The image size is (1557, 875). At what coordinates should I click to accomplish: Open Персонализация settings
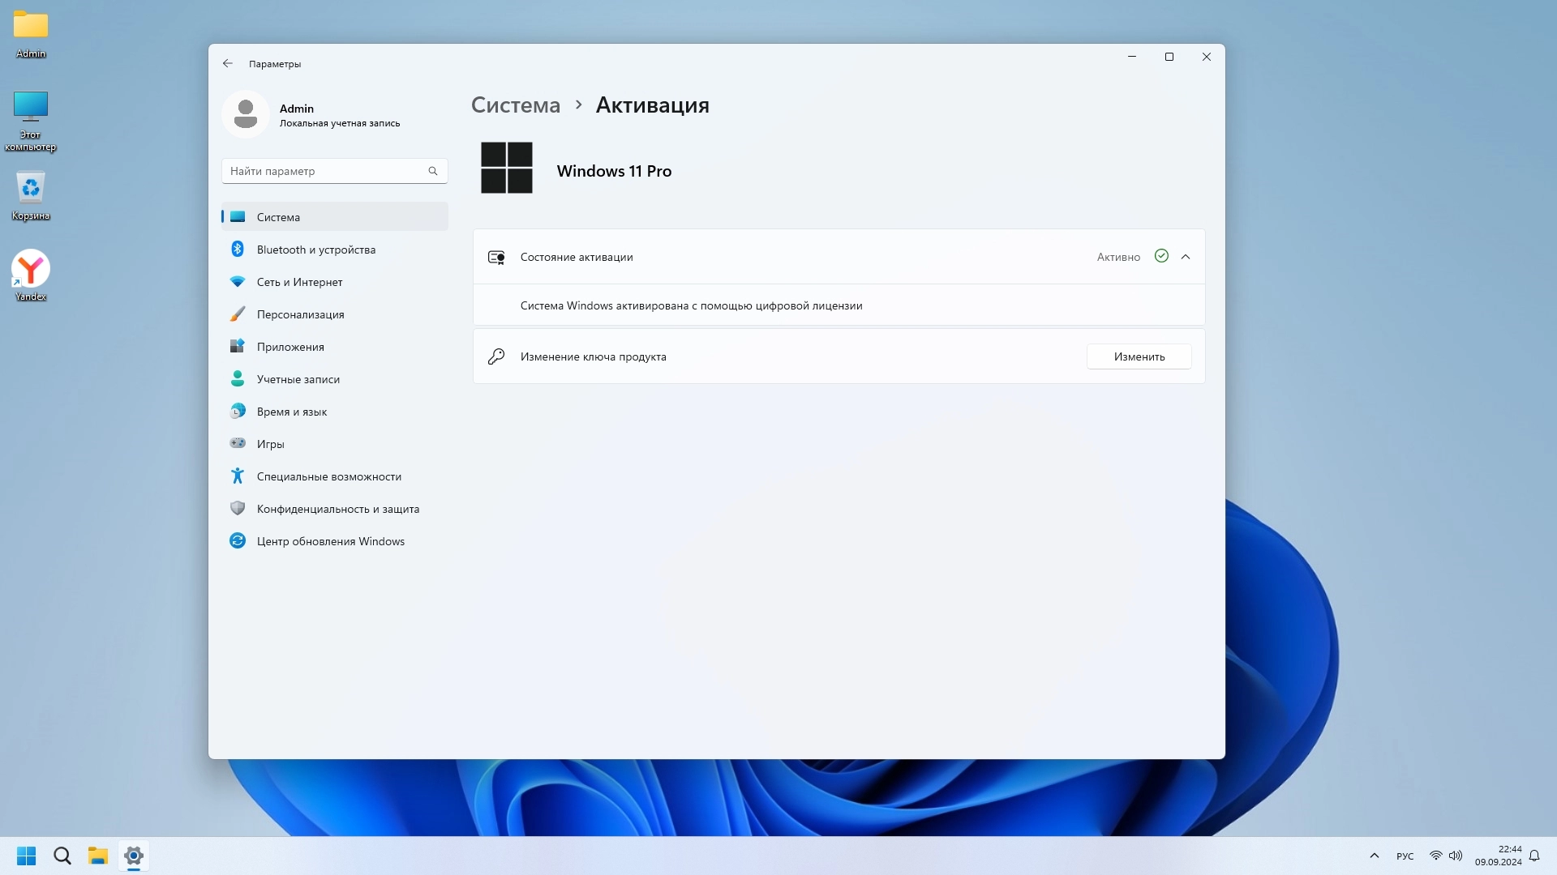(x=300, y=314)
